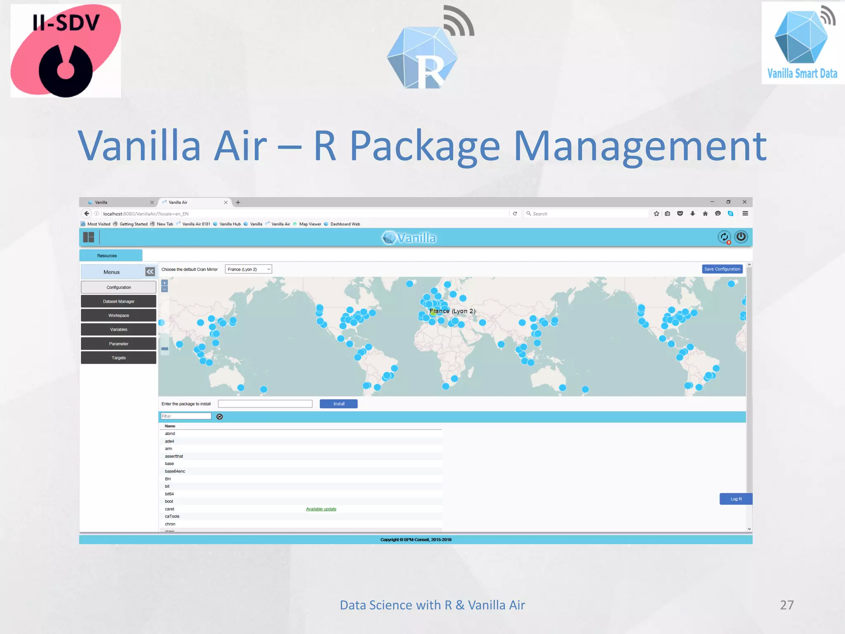Select the assertthat package row
The width and height of the screenshot is (845, 634).
301,456
